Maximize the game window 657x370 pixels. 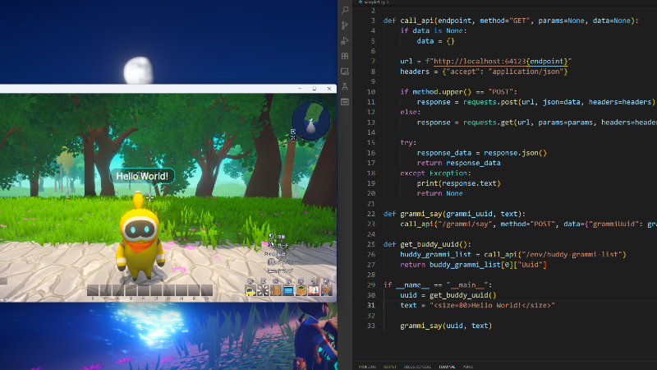pyautogui.click(x=315, y=89)
